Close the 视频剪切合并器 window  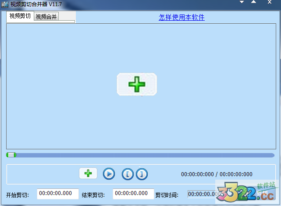270,2
